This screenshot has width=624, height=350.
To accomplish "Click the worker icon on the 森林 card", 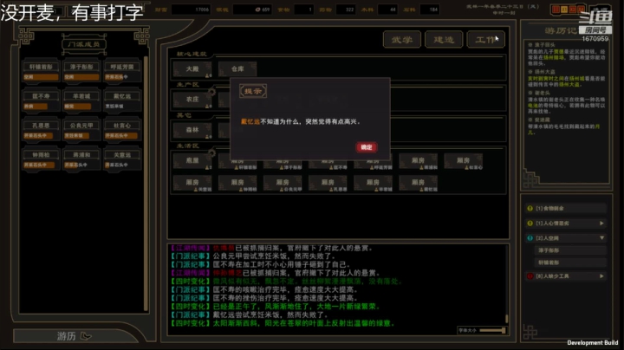I will pyautogui.click(x=208, y=136).
